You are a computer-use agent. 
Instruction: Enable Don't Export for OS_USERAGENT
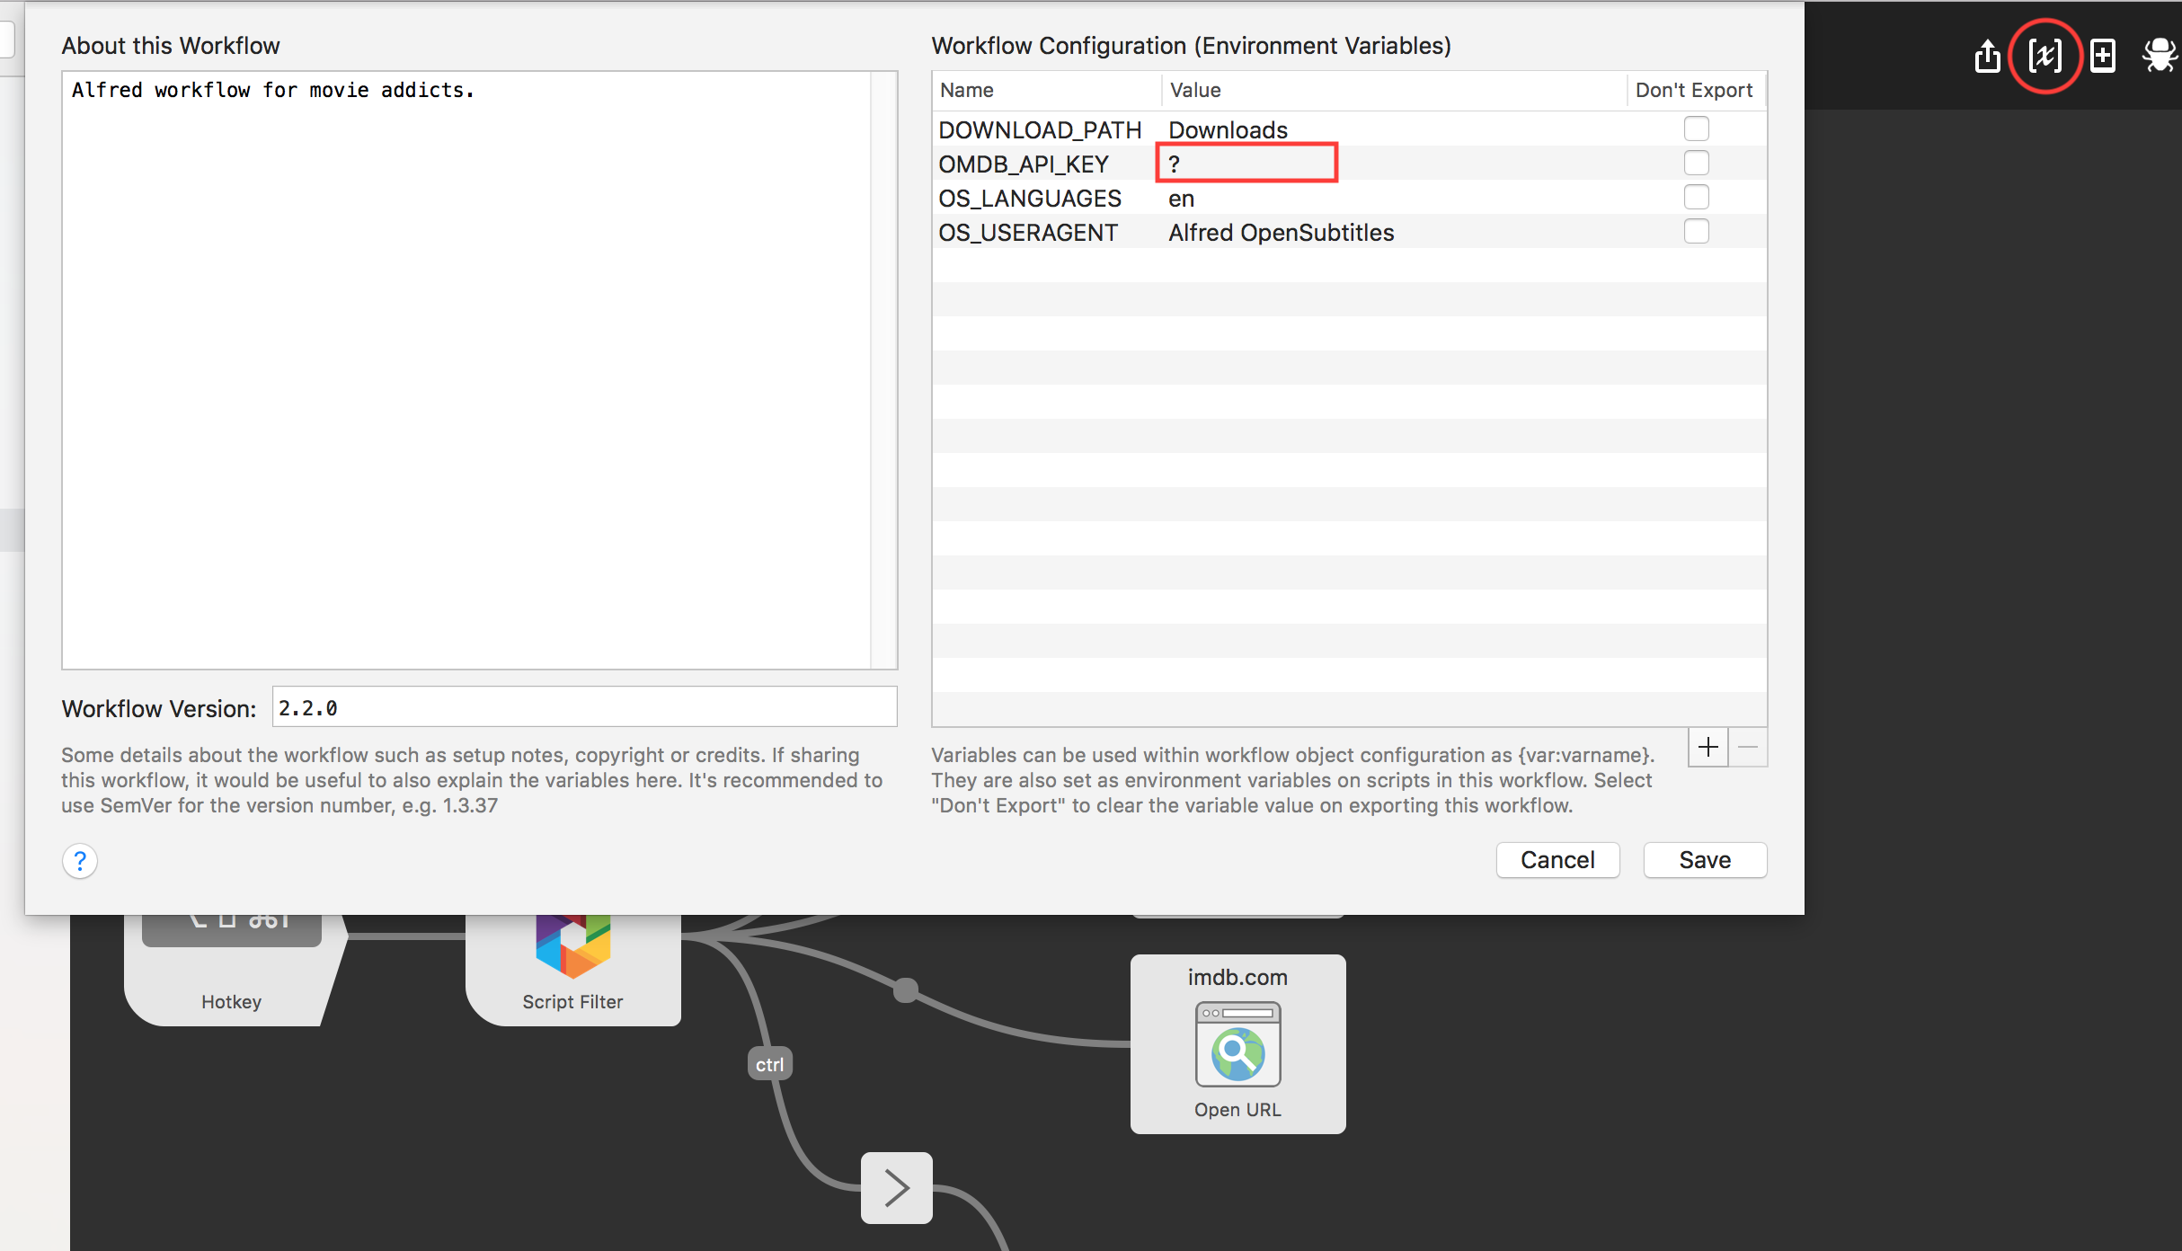tap(1696, 232)
